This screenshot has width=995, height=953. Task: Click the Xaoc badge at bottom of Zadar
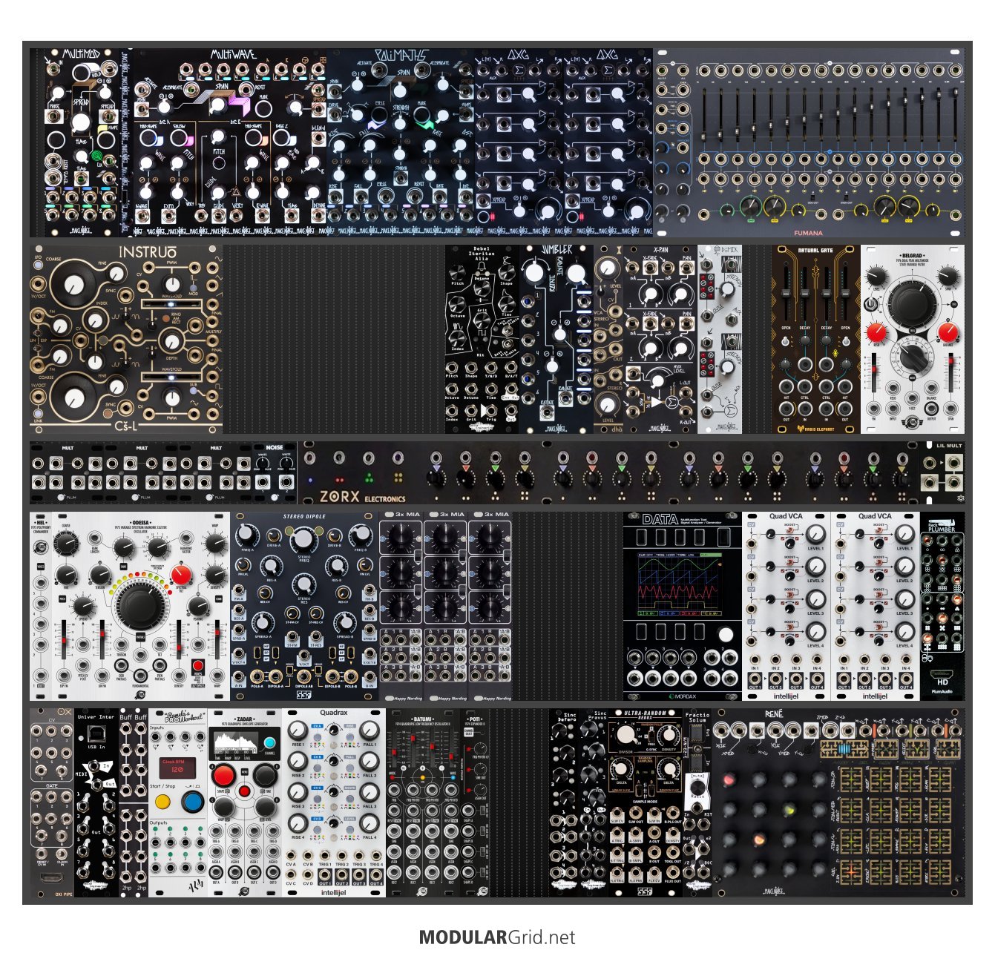tap(244, 891)
